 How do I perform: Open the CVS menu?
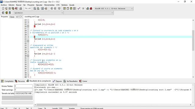(58, 5)
